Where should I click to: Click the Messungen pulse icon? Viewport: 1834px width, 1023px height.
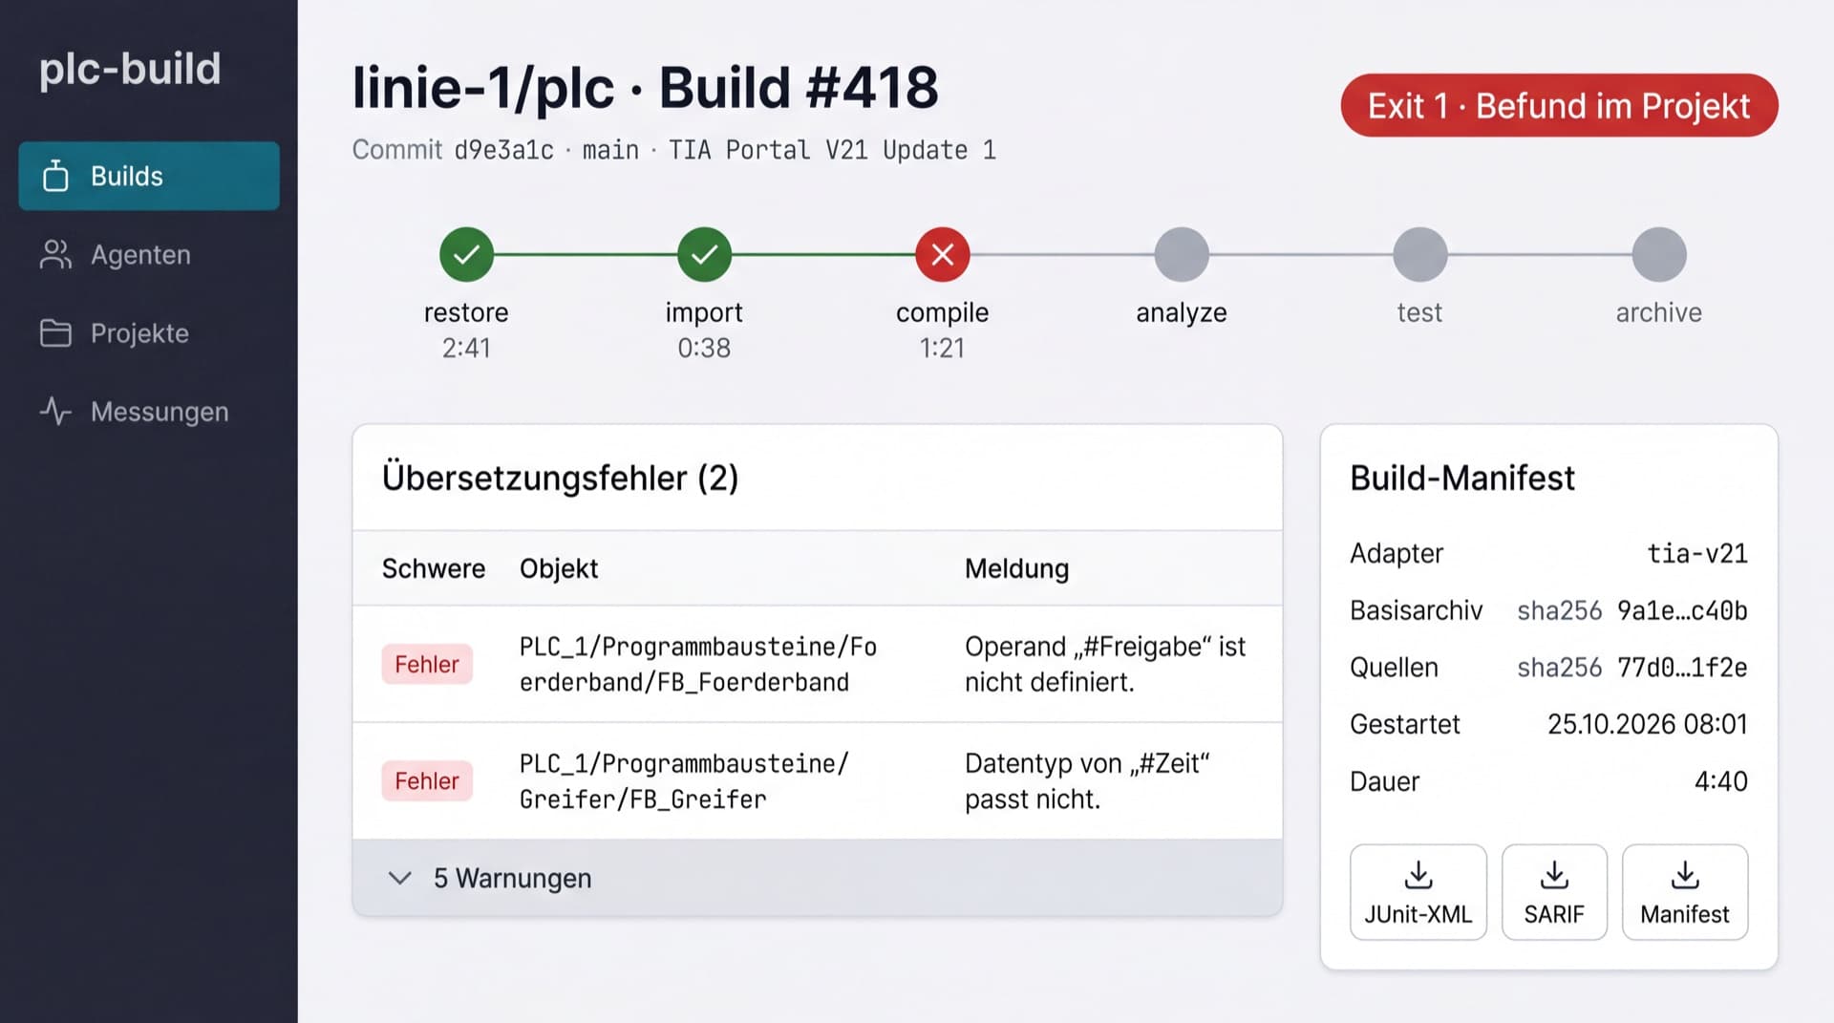[x=55, y=411]
